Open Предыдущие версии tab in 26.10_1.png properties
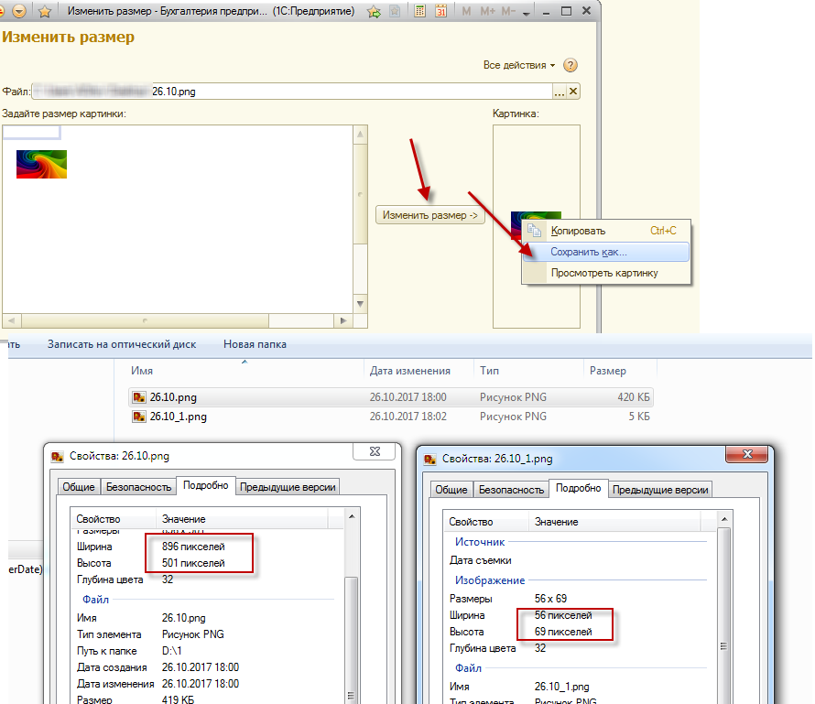The image size is (815, 704). [660, 490]
